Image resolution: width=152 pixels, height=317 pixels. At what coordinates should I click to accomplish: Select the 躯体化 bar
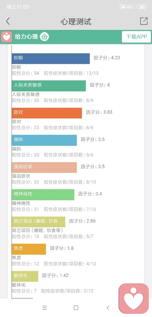tap(25, 276)
